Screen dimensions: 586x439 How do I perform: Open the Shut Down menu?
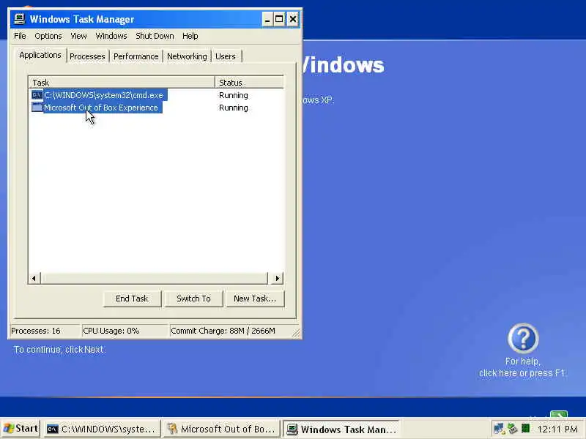point(155,36)
